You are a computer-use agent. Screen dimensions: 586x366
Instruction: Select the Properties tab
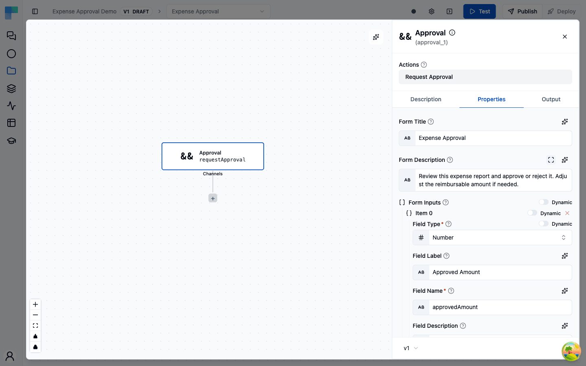pyautogui.click(x=492, y=99)
